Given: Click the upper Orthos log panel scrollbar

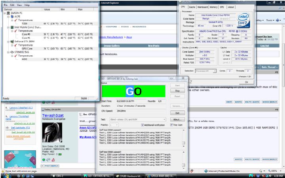Looking at the screenshot, I should point(184,138).
